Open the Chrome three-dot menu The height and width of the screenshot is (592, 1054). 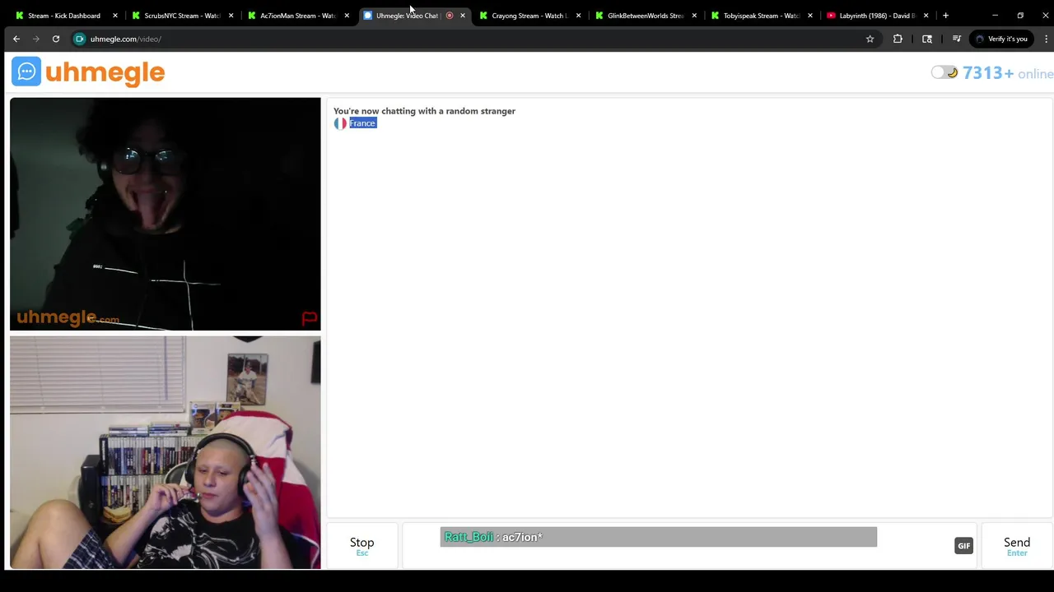point(1047,39)
